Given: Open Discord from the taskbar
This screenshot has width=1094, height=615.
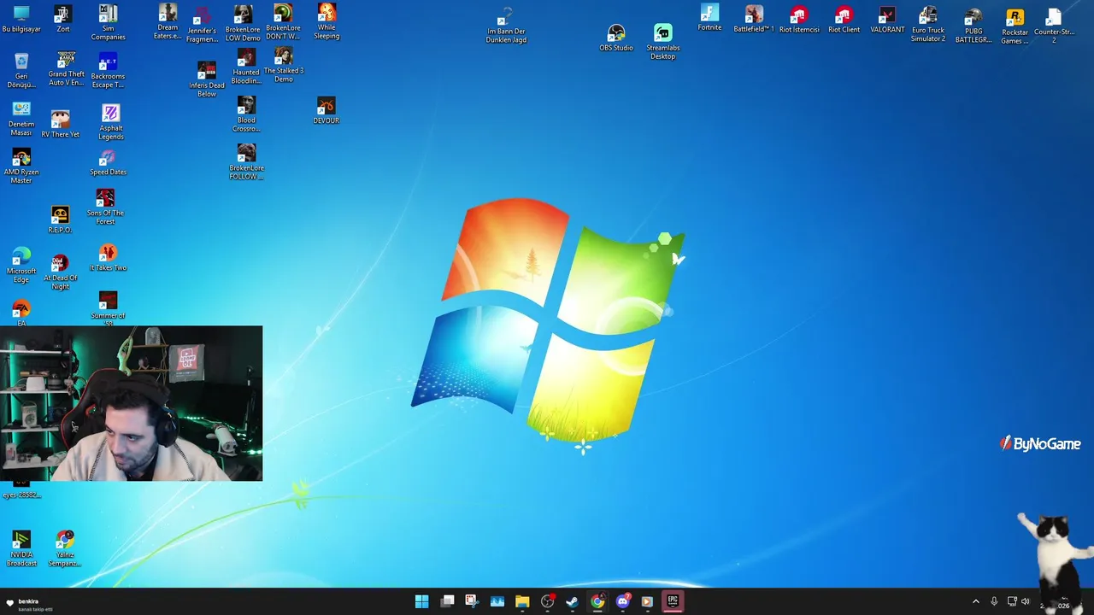Looking at the screenshot, I should pos(623,601).
